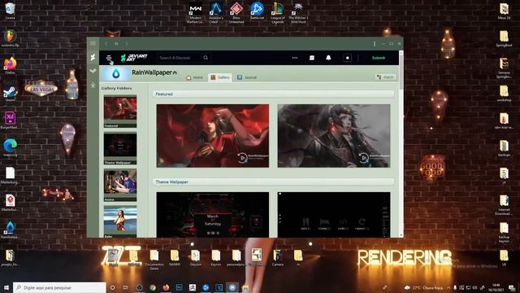This screenshot has height=293, width=520.
Task: Open the user profile avatar menu
Action: pos(347,58)
